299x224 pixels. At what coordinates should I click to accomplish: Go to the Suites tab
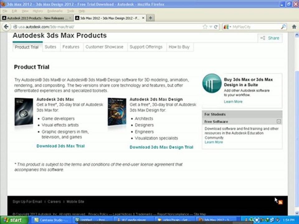50,47
